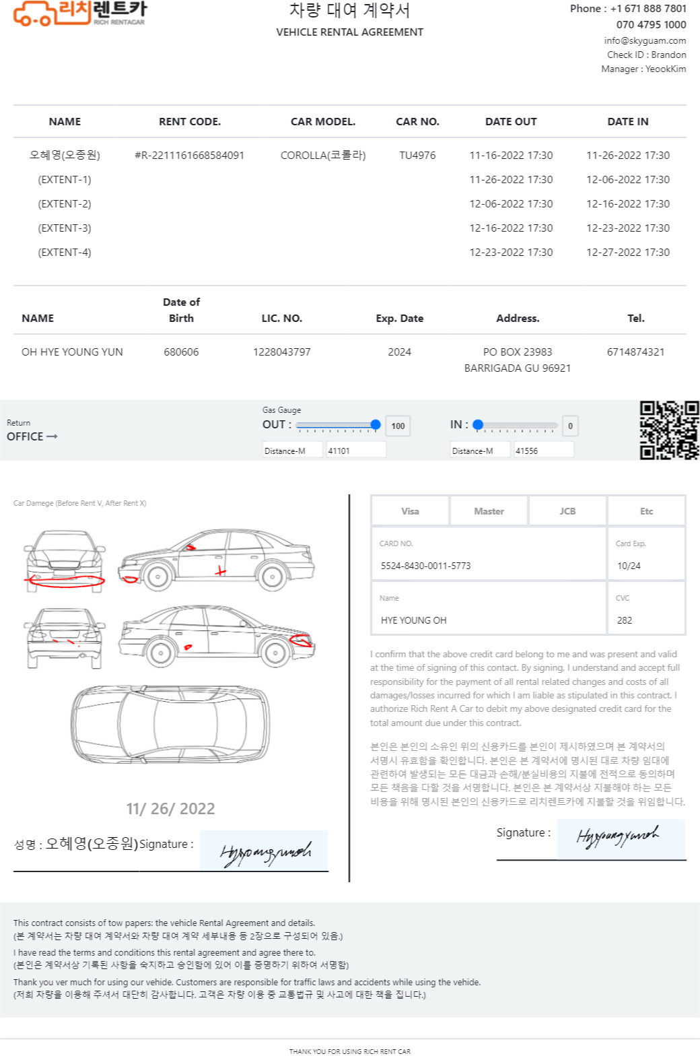Click the QR code image

669,430
